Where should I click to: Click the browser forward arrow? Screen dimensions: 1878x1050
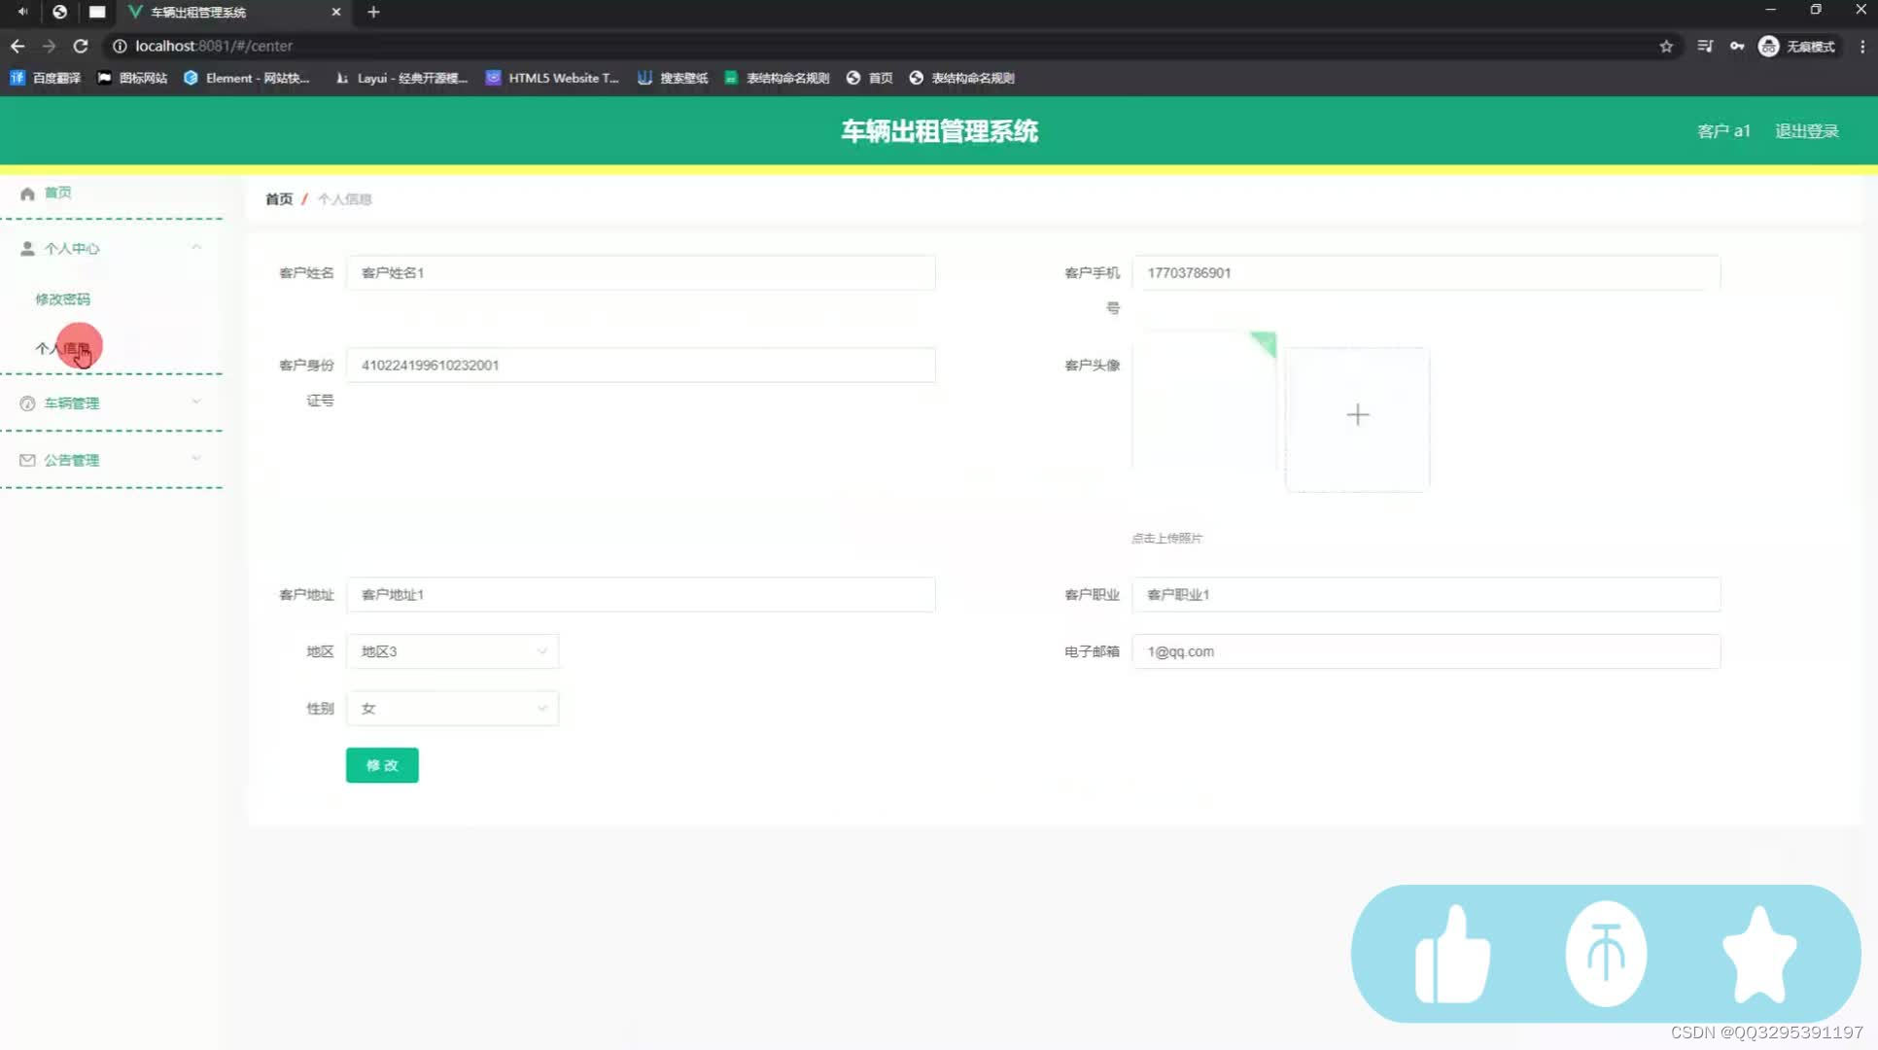(x=49, y=46)
